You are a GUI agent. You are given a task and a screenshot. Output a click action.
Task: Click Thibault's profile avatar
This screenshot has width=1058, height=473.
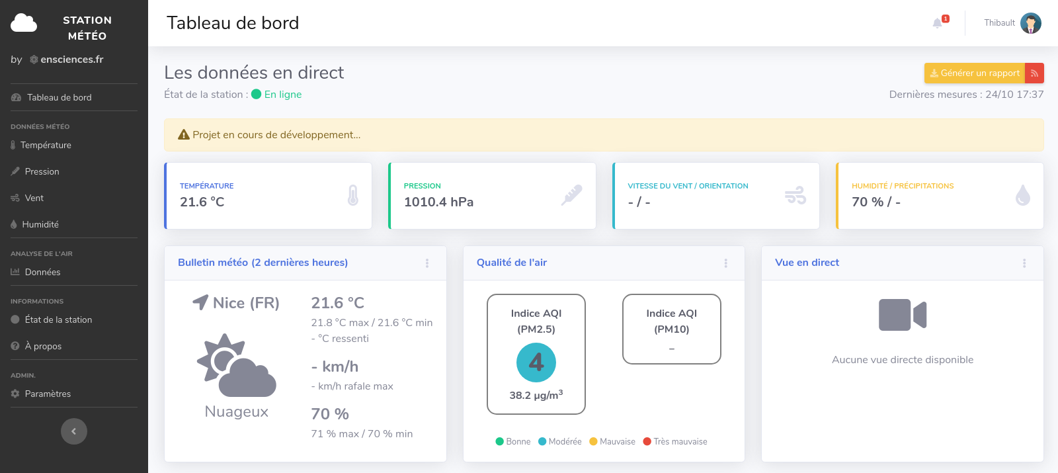[1030, 23]
